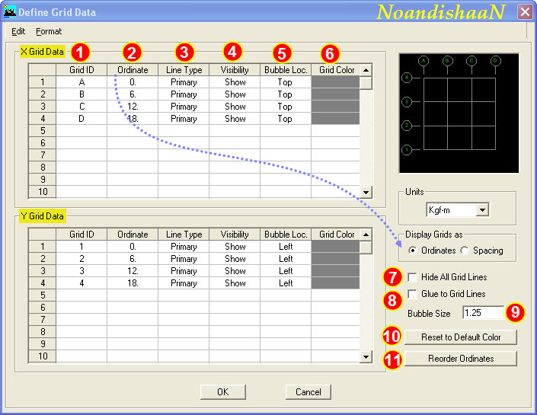Open the Units Kgf-m dropdown

[x=482, y=209]
